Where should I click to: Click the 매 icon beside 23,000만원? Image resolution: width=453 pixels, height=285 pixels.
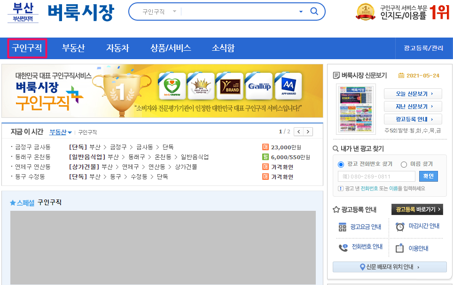[265, 147]
